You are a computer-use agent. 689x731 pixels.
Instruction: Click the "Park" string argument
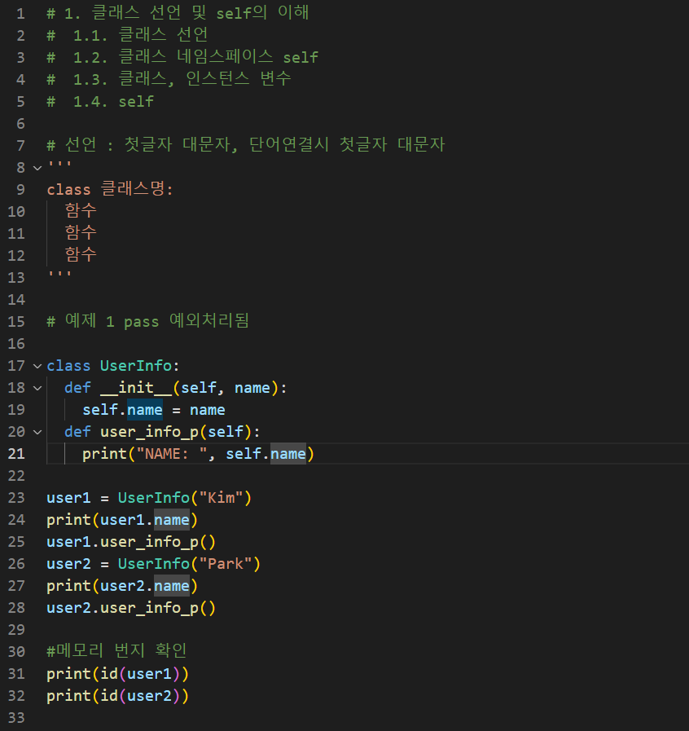tap(226, 564)
